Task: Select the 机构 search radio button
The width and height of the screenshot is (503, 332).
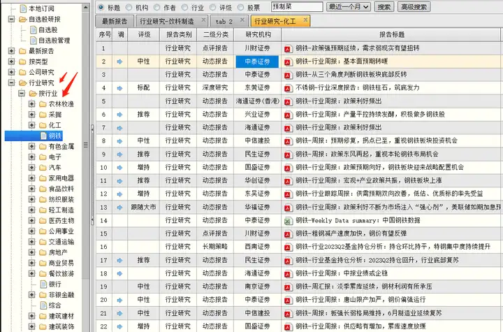Action: (x=129, y=7)
